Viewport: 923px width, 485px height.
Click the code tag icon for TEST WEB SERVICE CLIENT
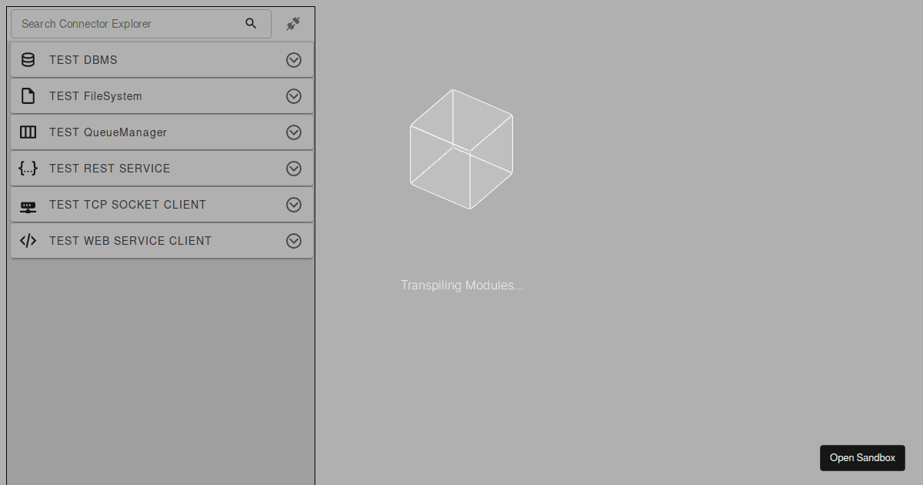pos(28,240)
